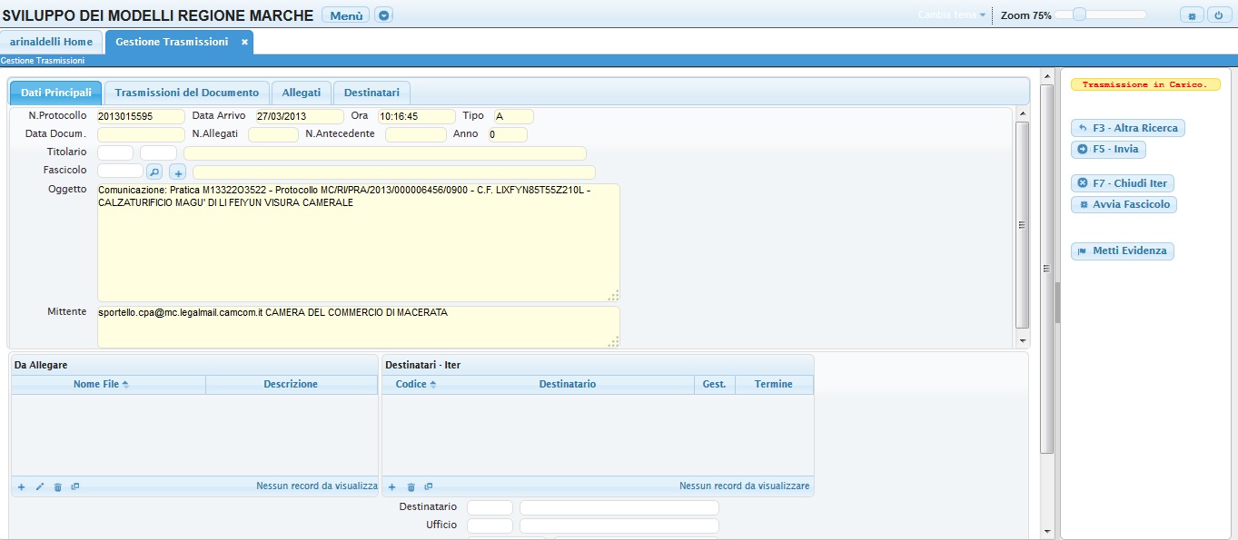Click into the Data Docum. input field

click(x=141, y=135)
